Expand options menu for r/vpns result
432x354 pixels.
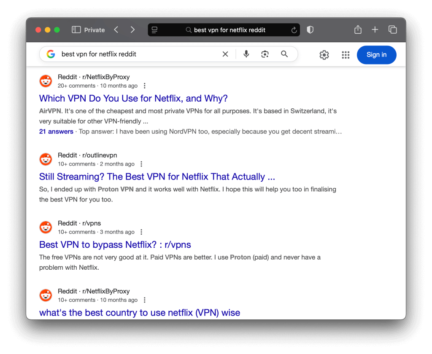coord(141,232)
